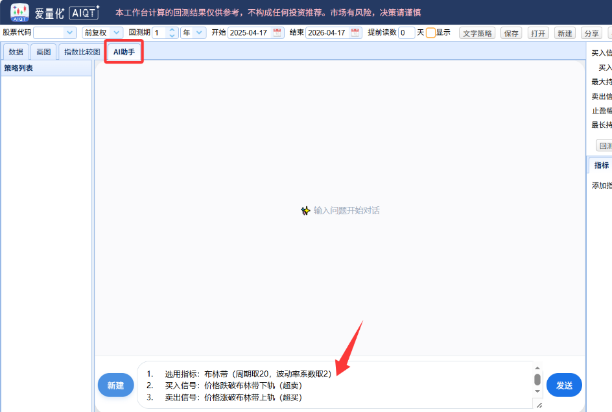The height and width of the screenshot is (412, 612).
Task: Increase the backtest period value
Action: (x=172, y=30)
